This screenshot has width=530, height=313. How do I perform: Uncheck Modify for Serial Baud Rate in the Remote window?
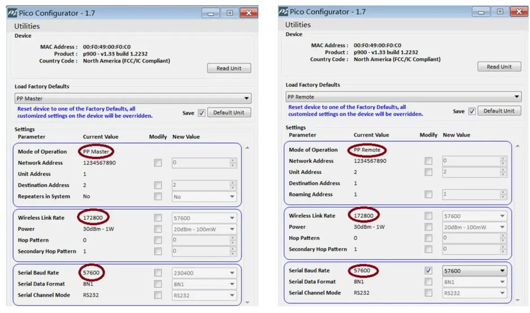(x=428, y=270)
